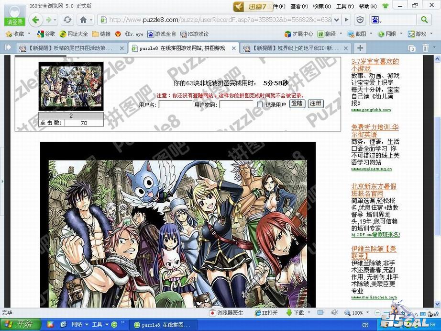Expand the 游戏 dropdown arrow

(x=431, y=34)
